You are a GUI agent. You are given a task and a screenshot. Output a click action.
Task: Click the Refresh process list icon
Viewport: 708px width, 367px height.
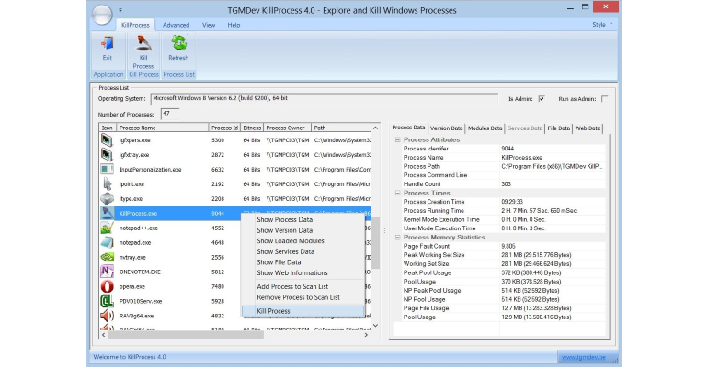(x=178, y=43)
